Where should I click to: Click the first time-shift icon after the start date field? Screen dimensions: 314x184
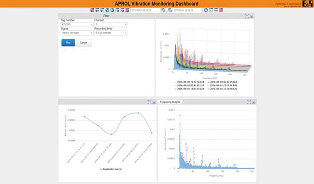[x=163, y=10]
